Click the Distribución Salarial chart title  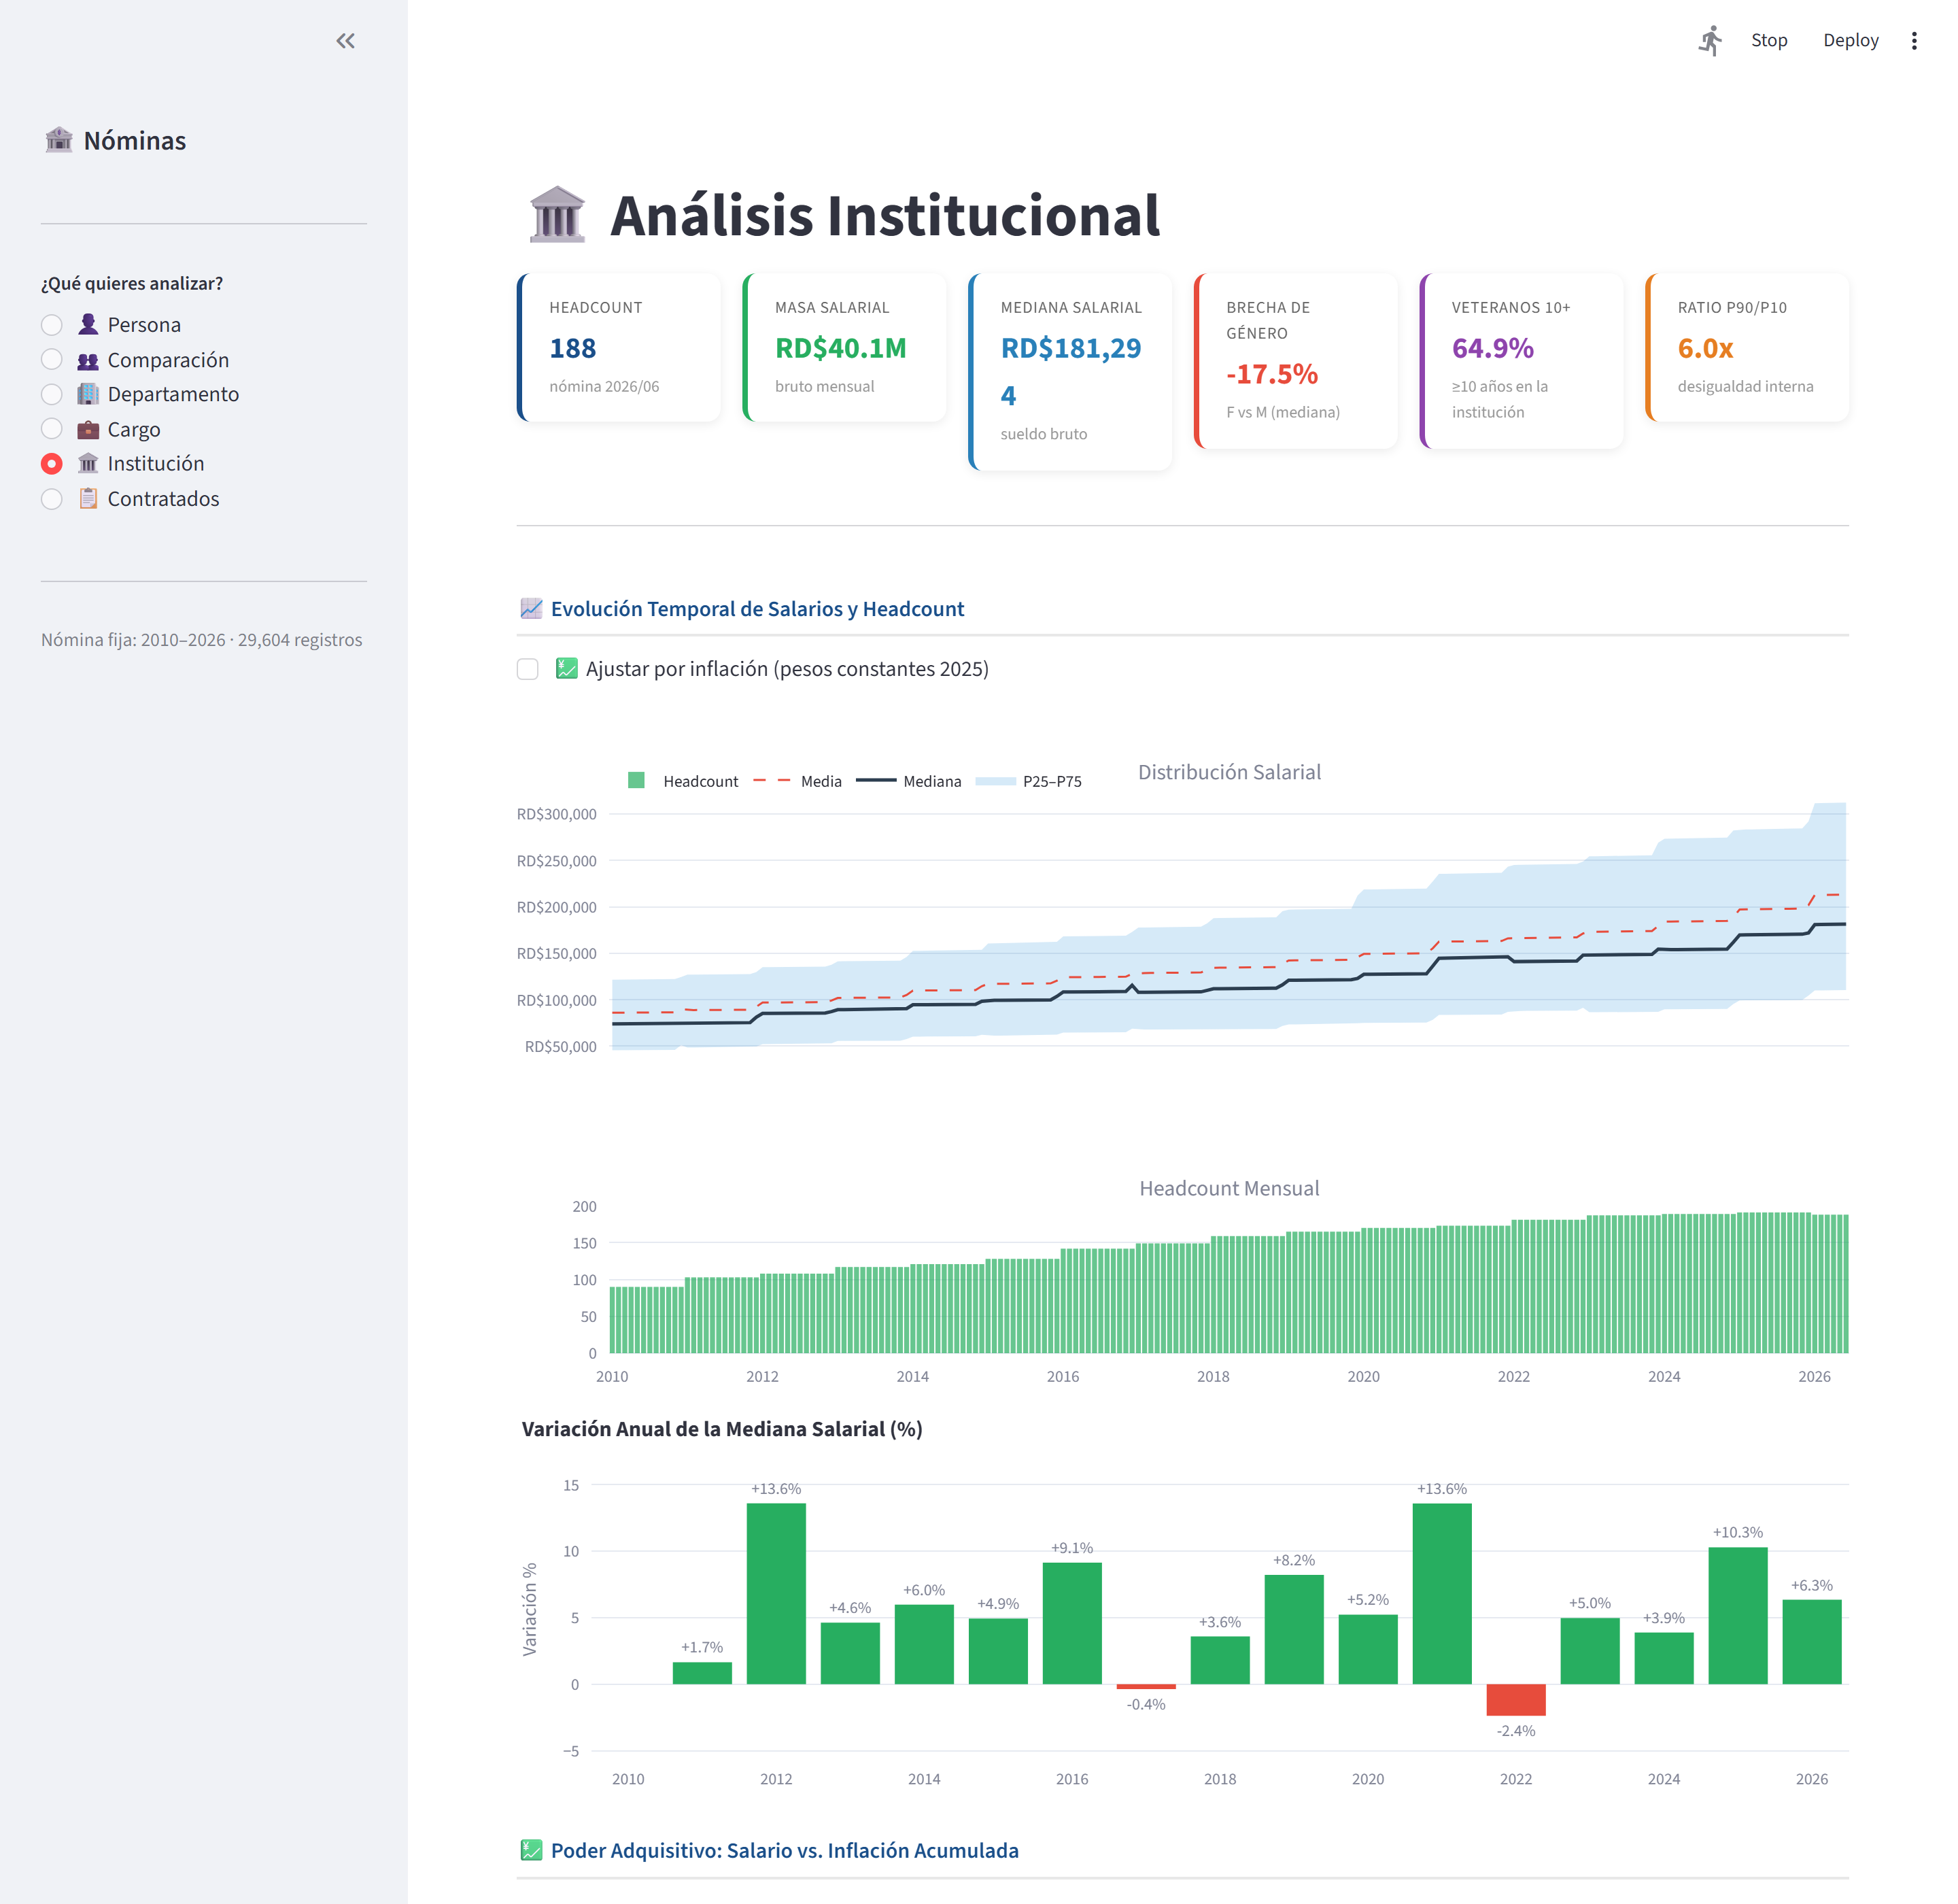[x=1229, y=772]
